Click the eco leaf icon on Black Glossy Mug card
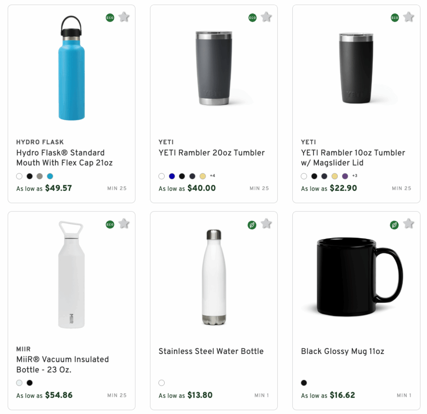 click(394, 224)
